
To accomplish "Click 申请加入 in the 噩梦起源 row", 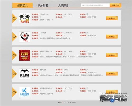I will (112, 74).
